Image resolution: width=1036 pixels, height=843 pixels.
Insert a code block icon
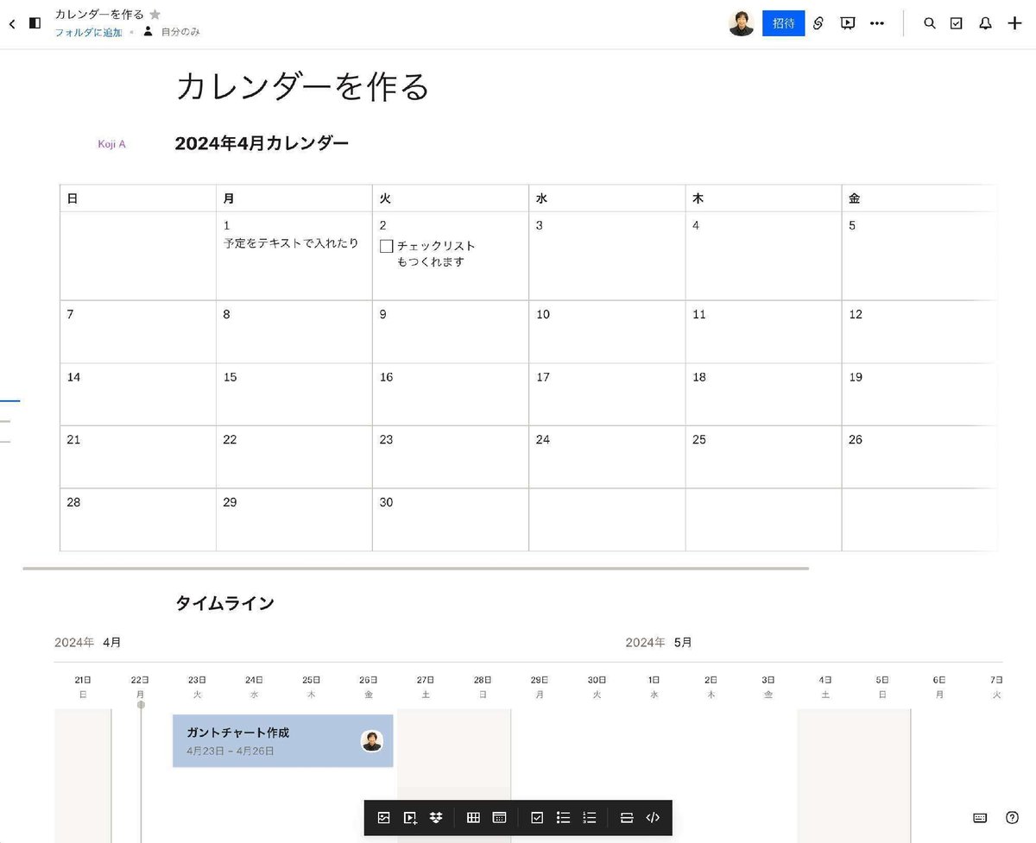pyautogui.click(x=653, y=817)
